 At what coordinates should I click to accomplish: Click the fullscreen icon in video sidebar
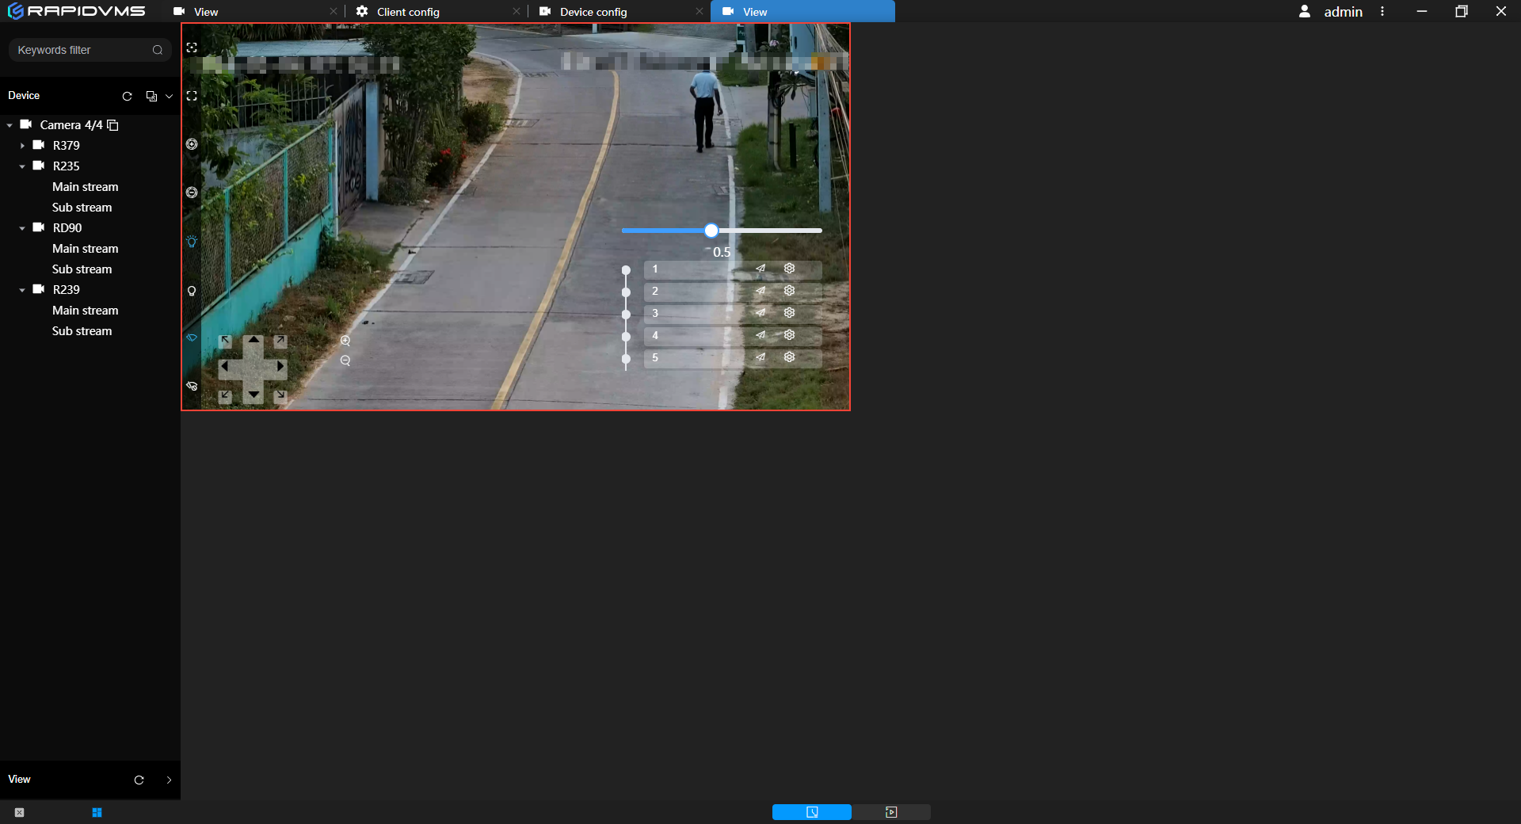click(192, 96)
